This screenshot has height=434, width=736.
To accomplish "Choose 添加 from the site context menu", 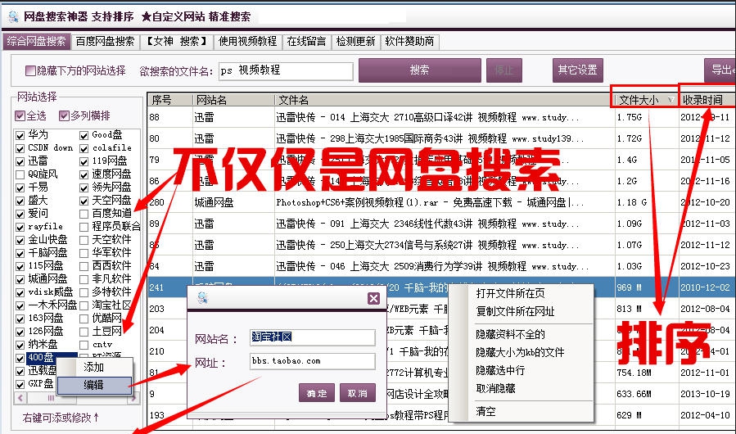I will (94, 368).
